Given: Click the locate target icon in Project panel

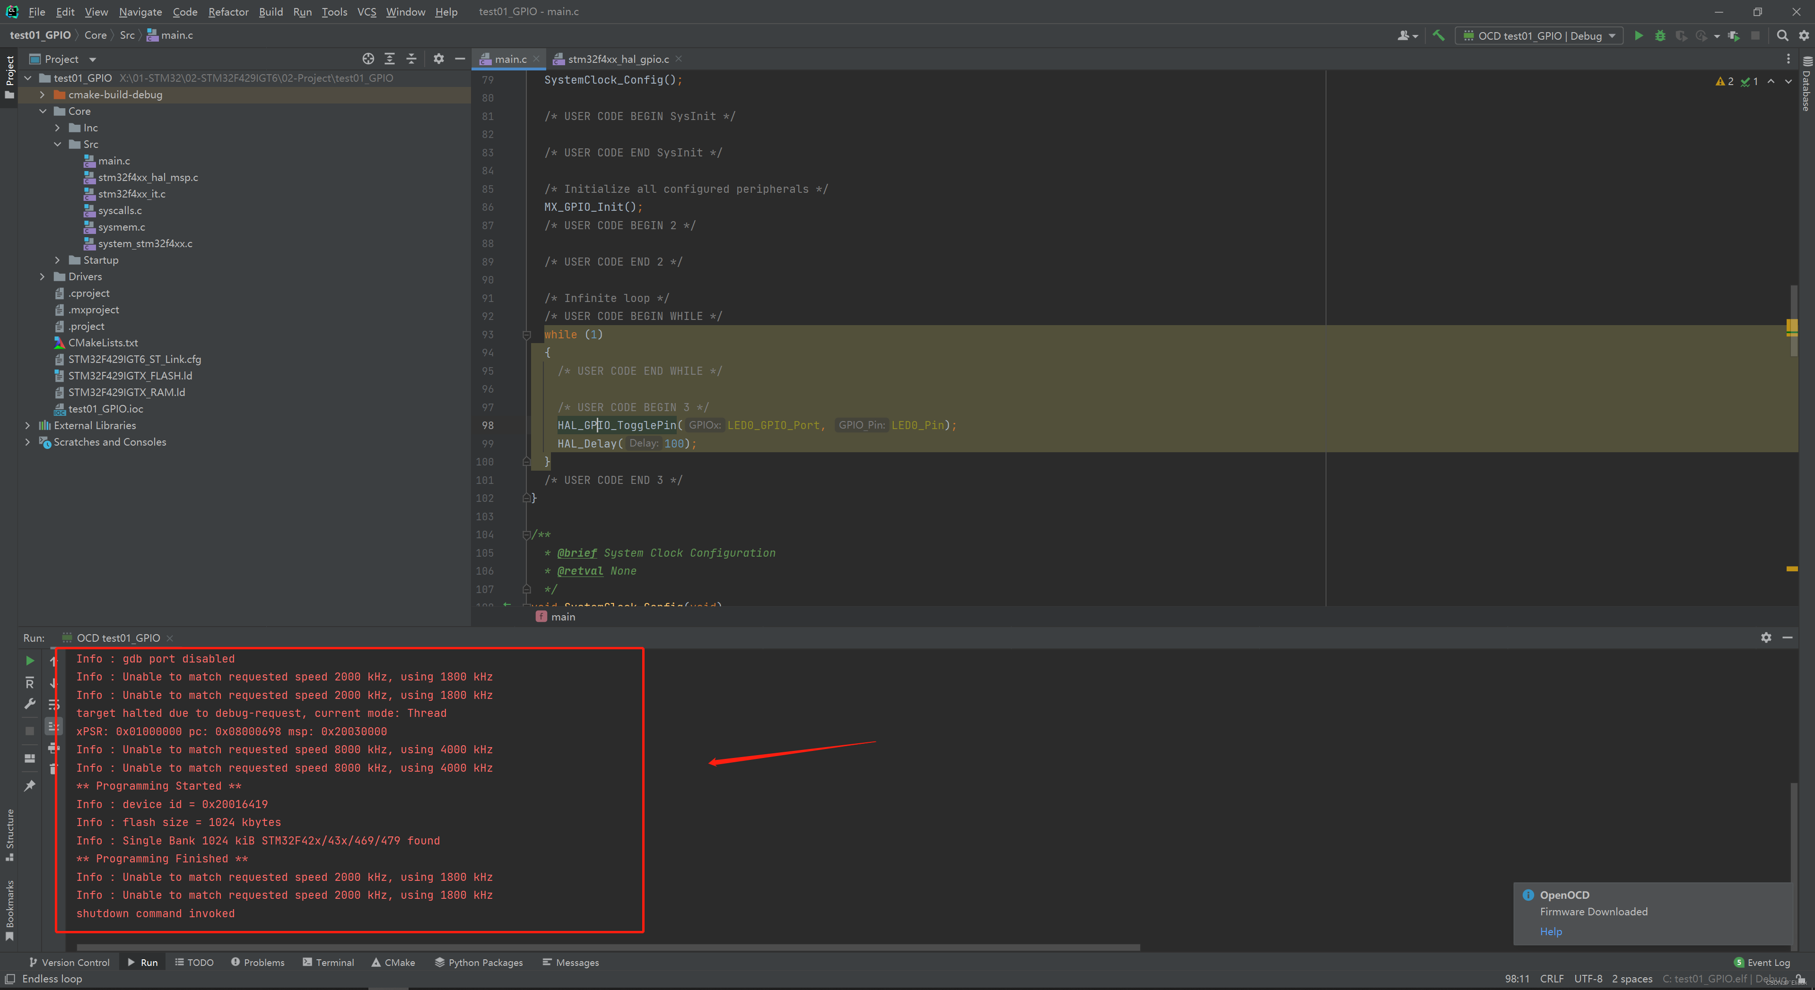Looking at the screenshot, I should point(368,59).
